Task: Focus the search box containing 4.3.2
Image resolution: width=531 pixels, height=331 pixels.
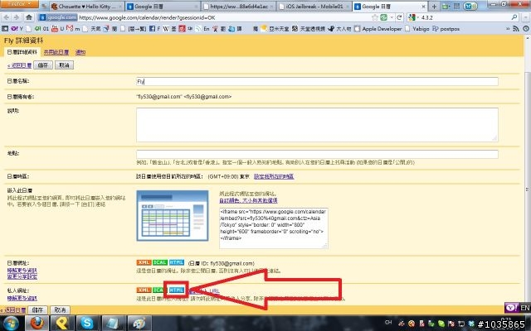Action: pos(464,17)
